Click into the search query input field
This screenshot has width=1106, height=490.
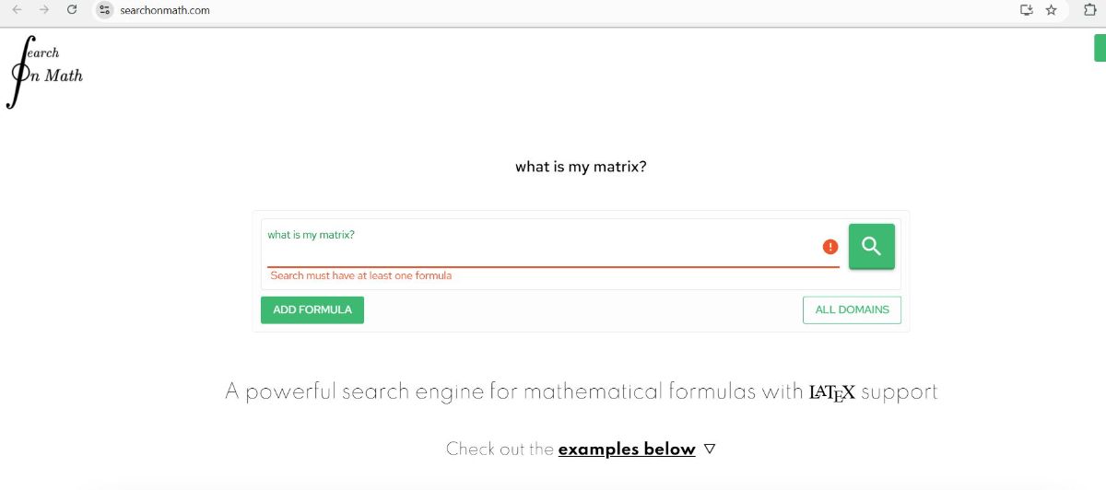[544, 250]
